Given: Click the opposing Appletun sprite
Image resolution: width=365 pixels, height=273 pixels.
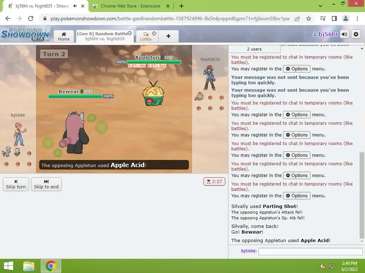Looking at the screenshot, I should pyautogui.click(x=153, y=93).
